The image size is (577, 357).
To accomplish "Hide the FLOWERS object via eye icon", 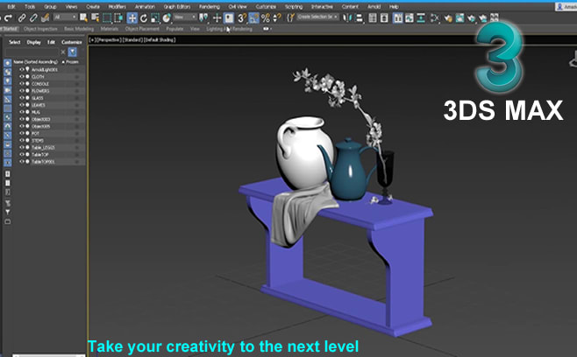I will tap(22, 91).
